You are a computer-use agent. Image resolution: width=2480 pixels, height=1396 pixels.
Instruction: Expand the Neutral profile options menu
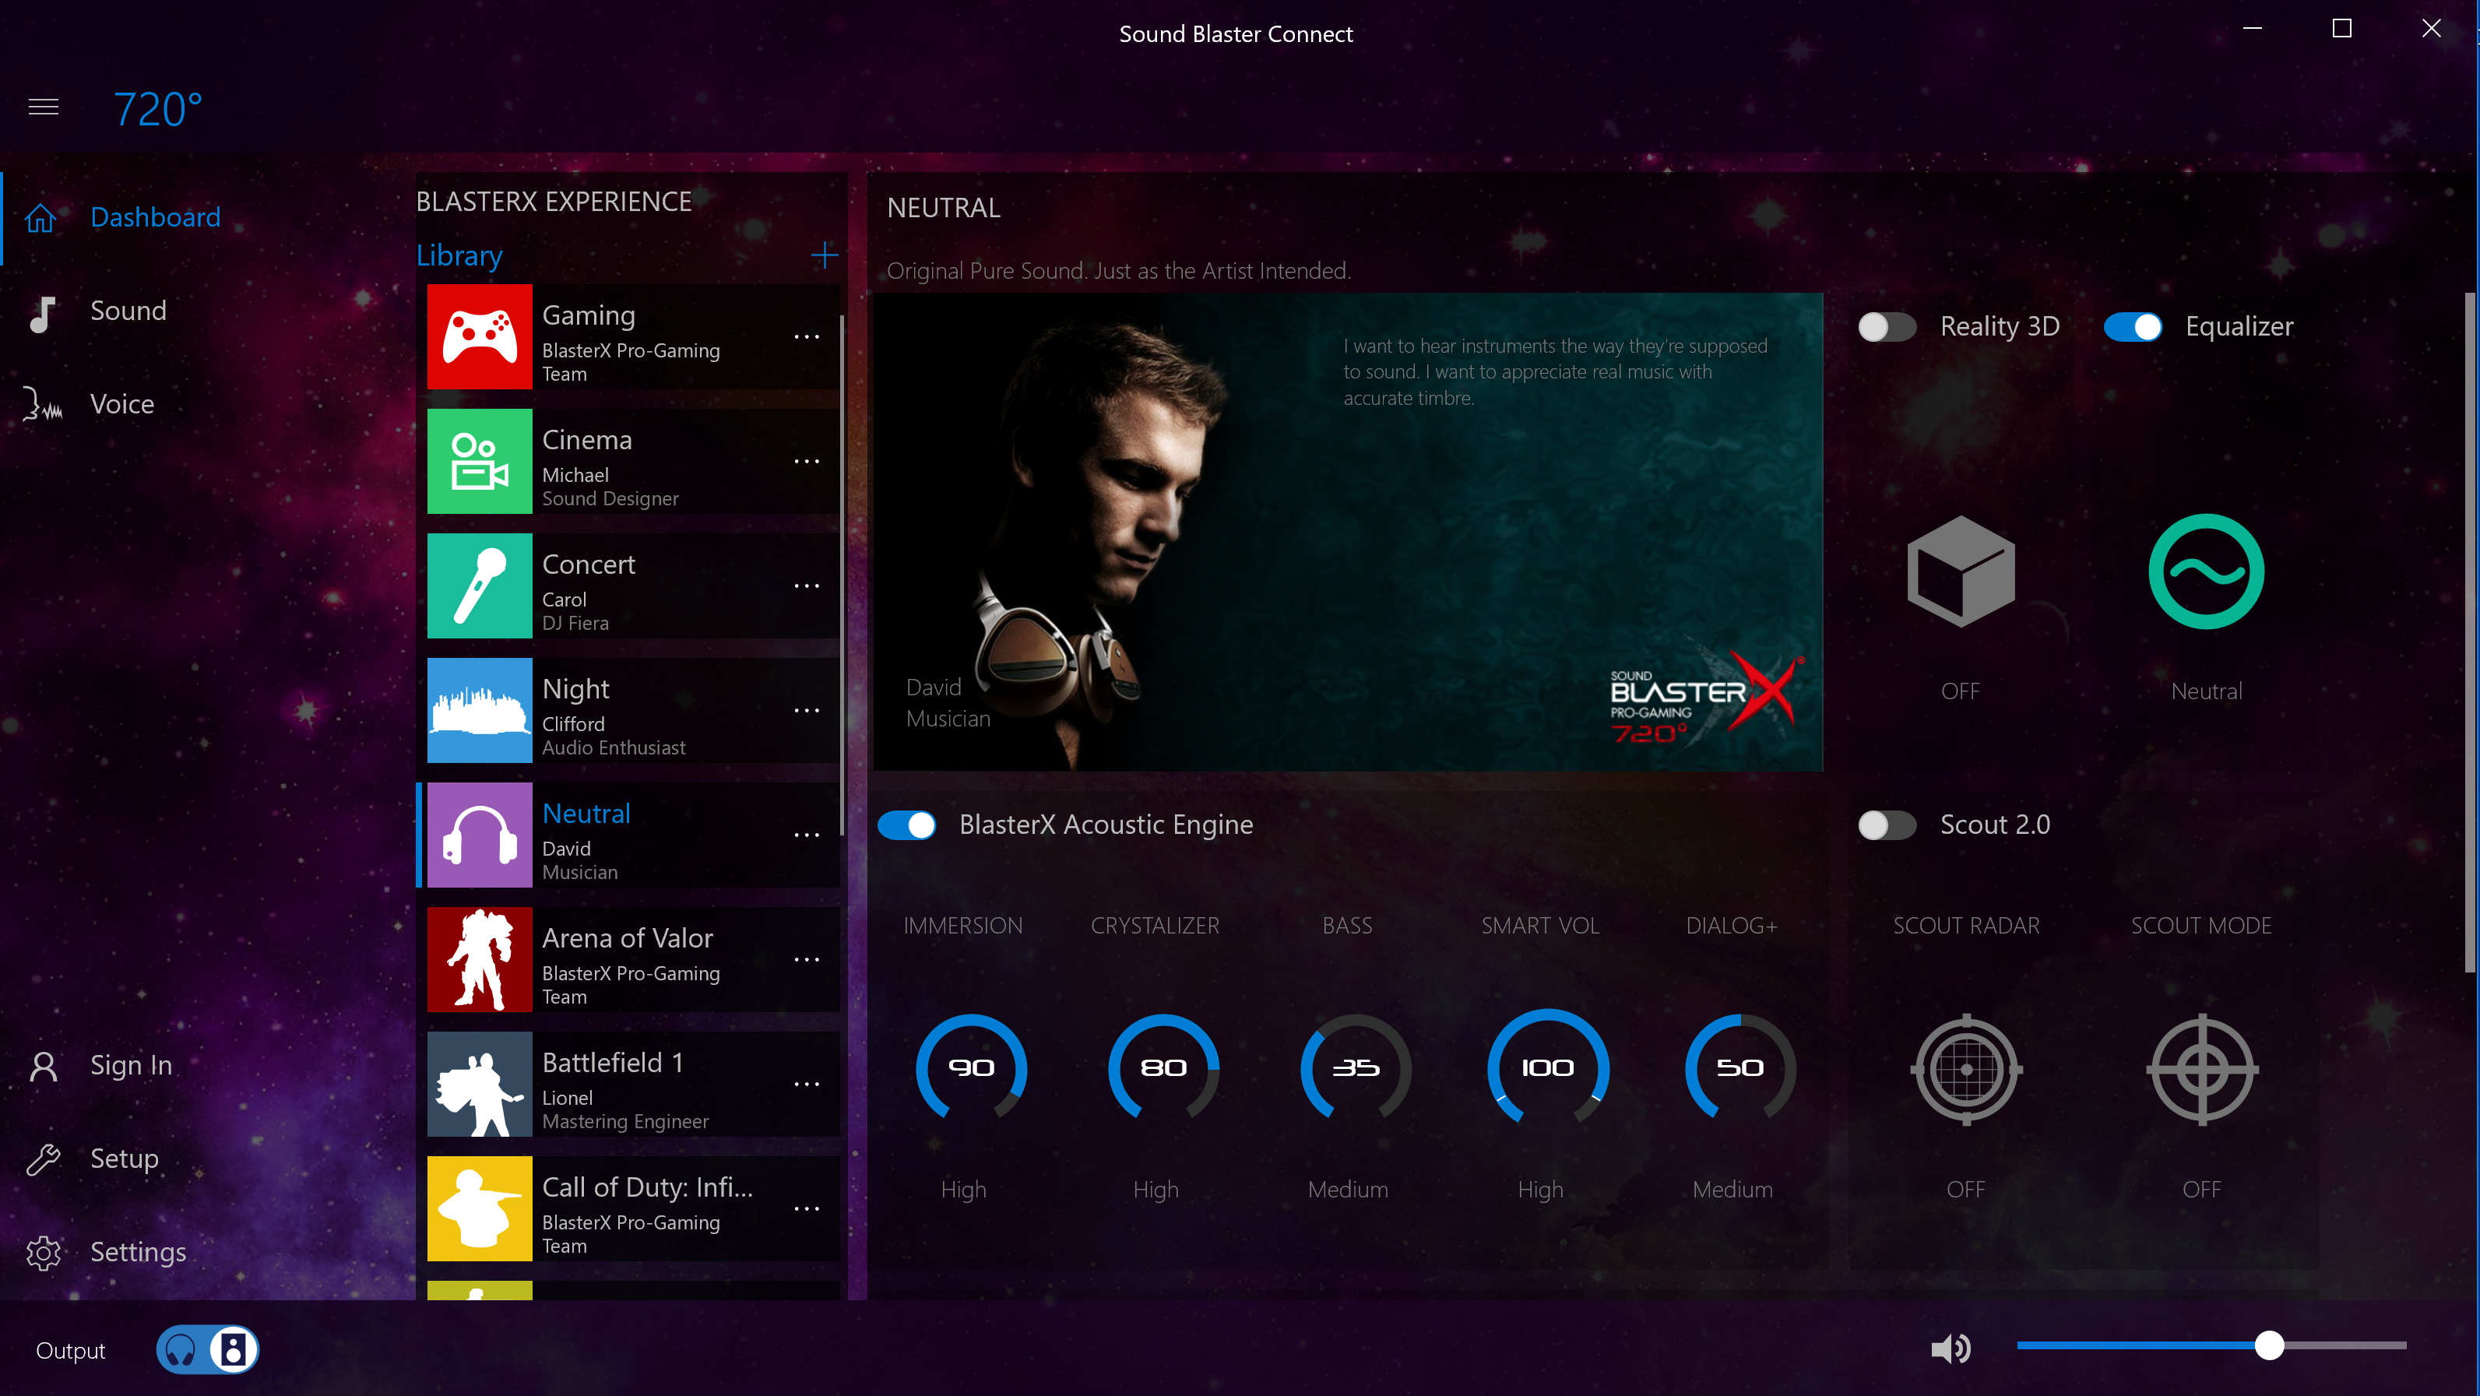[x=807, y=836]
